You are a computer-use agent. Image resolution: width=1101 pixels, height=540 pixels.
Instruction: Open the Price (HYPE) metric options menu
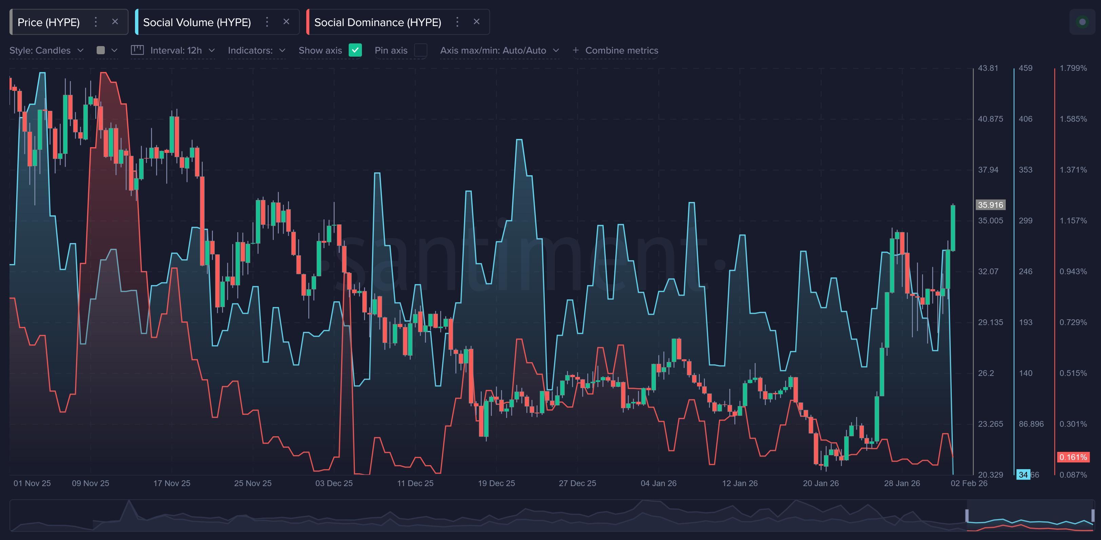(x=96, y=22)
